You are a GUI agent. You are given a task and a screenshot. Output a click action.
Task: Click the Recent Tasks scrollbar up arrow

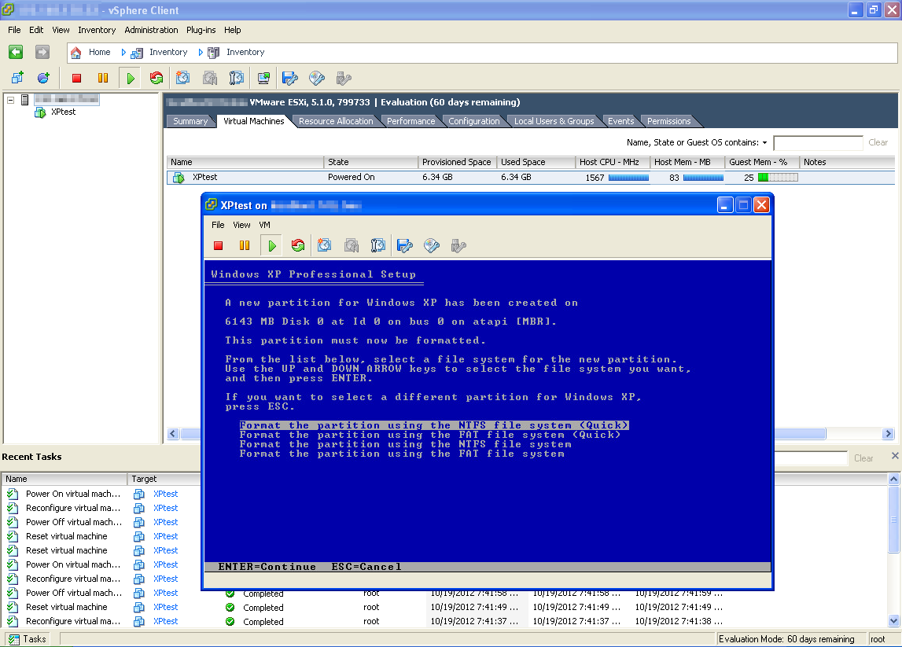click(893, 479)
